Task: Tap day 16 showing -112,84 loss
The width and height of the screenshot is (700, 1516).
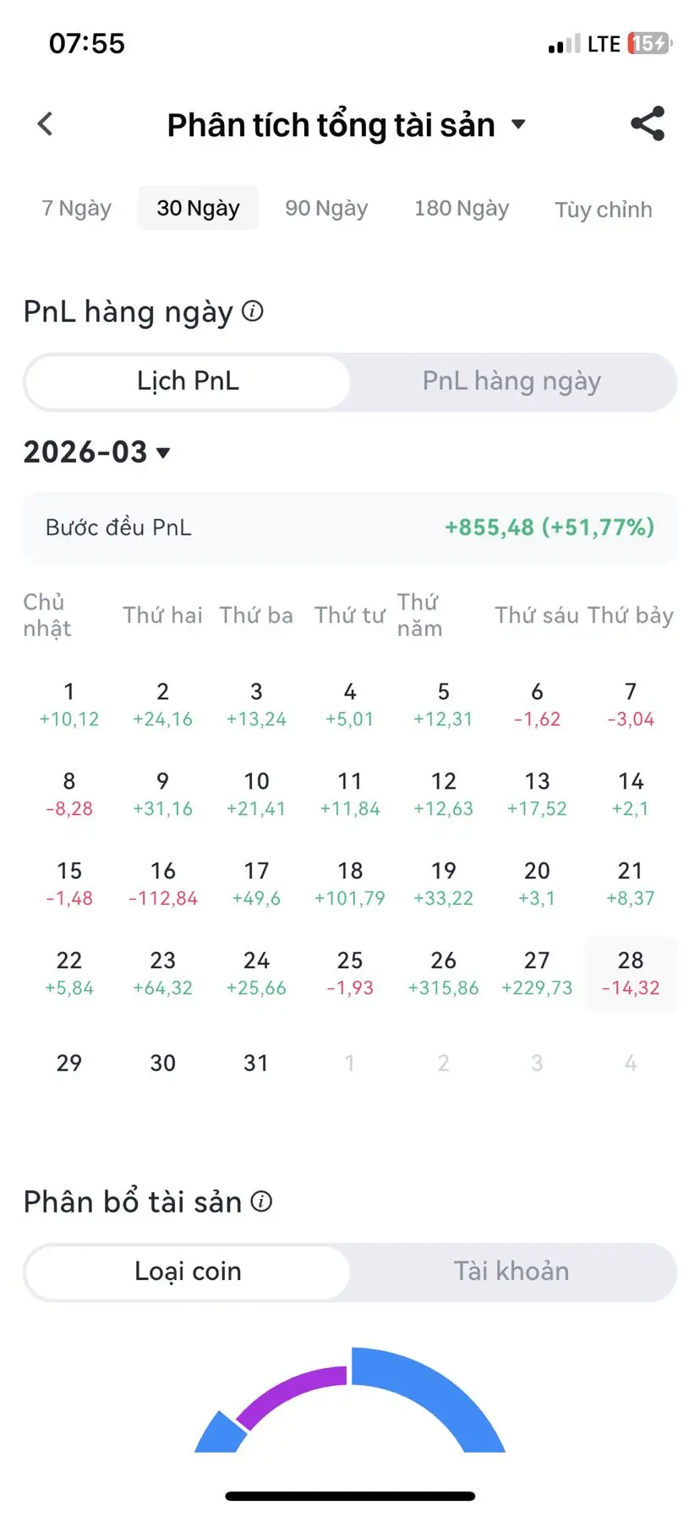Action: tap(163, 884)
